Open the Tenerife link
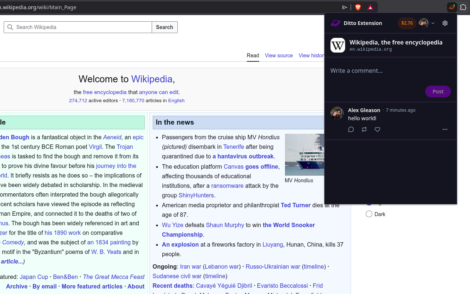The image size is (470, 294). [x=234, y=147]
